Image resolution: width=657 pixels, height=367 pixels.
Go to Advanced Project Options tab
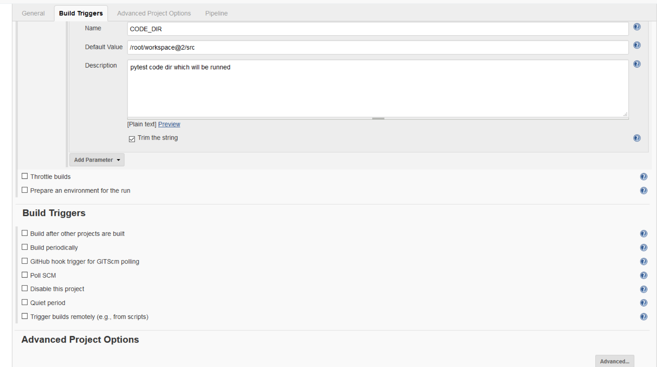(154, 13)
